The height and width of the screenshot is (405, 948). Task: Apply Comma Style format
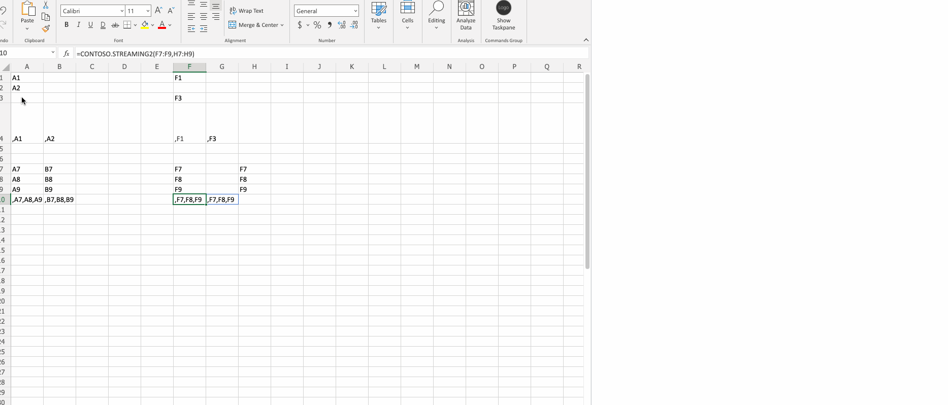[330, 25]
